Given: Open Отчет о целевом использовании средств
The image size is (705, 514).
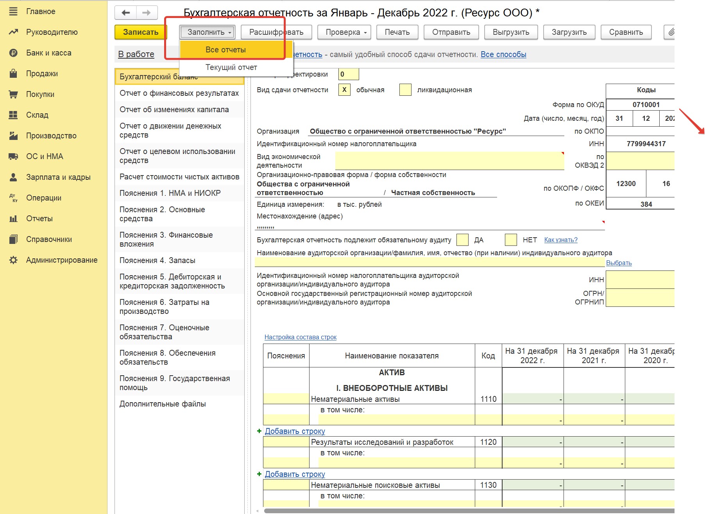Looking at the screenshot, I should (179, 156).
